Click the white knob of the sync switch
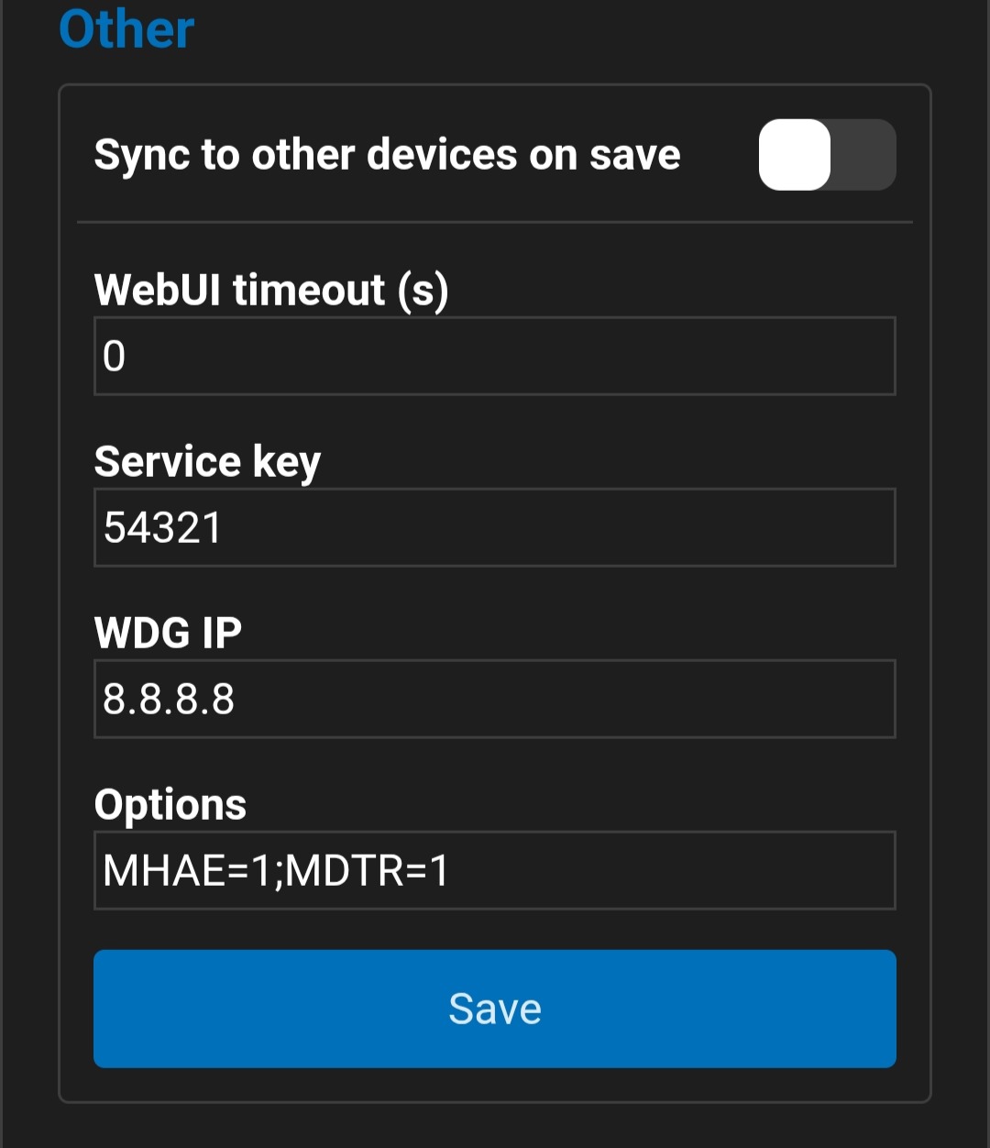 [x=794, y=155]
